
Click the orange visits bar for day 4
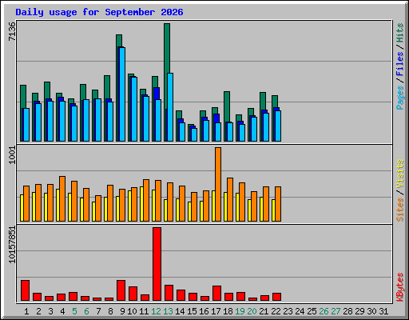coord(62,198)
